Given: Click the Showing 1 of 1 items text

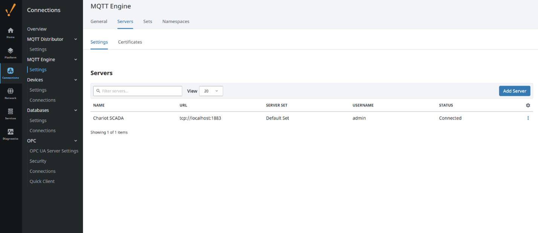Looking at the screenshot, I should tap(109, 132).
